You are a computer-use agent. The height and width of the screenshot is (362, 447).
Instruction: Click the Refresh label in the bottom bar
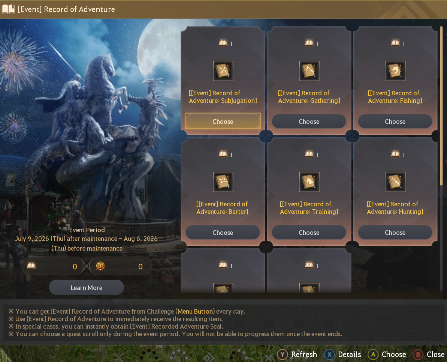[304, 354]
